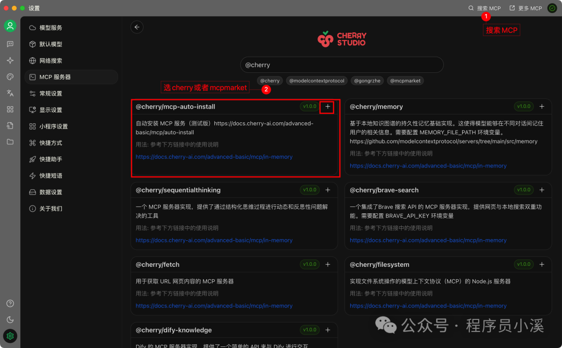
Task: Add the @cherry/fetch server
Action: pyautogui.click(x=328, y=264)
